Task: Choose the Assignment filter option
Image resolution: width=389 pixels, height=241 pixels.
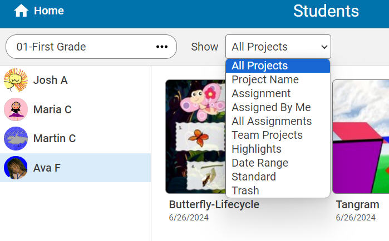Action: coord(278,93)
